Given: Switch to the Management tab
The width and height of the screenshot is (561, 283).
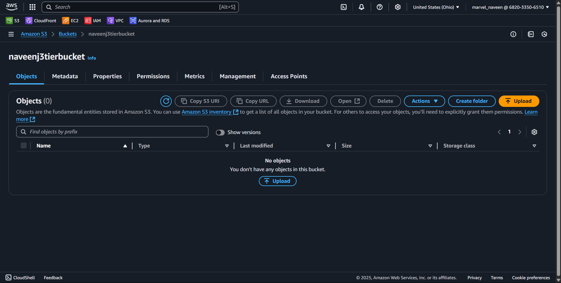Looking at the screenshot, I should click(238, 77).
